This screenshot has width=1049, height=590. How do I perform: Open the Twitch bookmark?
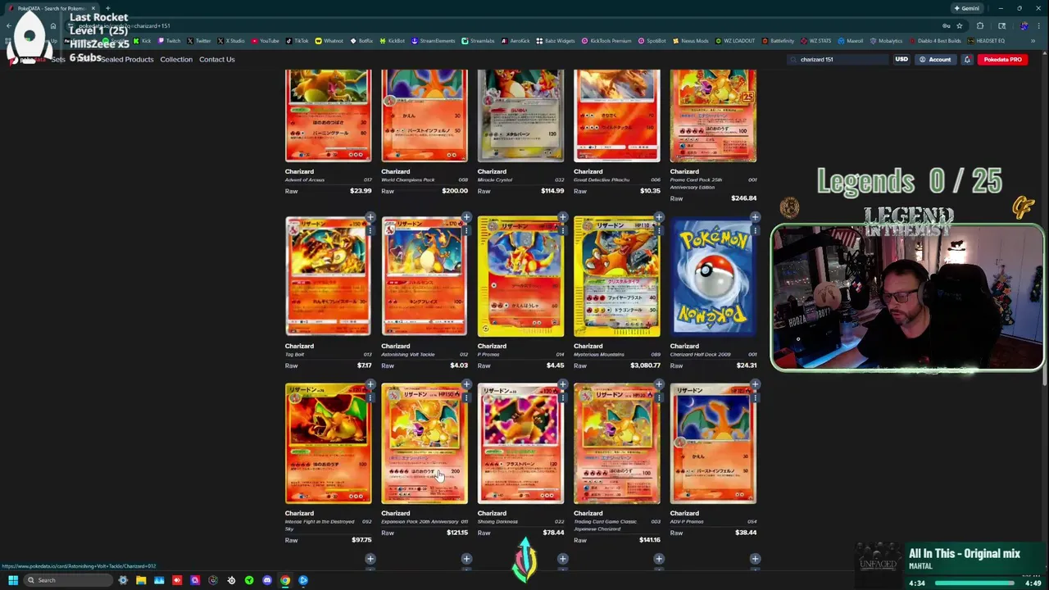point(169,40)
